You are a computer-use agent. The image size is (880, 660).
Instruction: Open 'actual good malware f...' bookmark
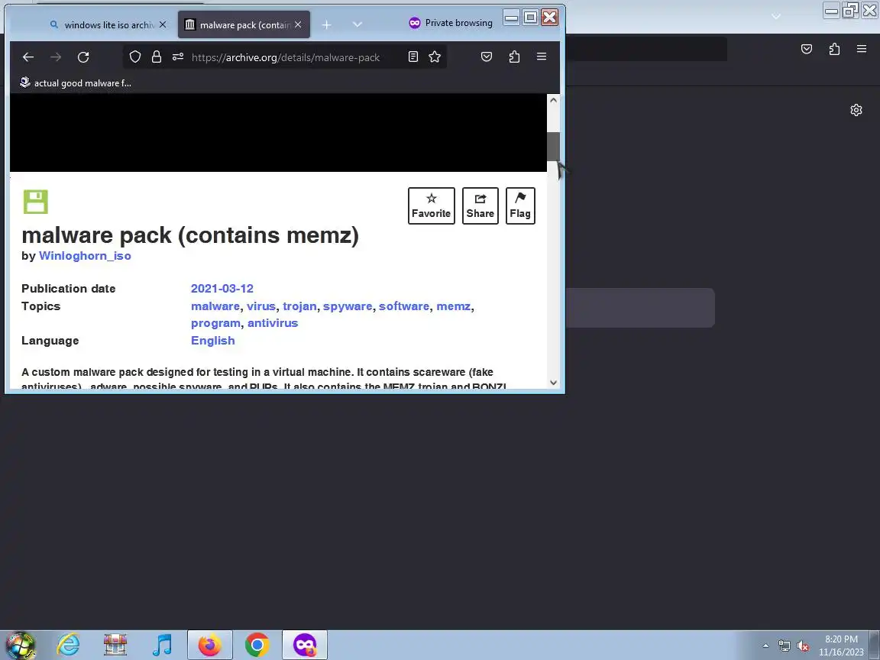coord(75,83)
